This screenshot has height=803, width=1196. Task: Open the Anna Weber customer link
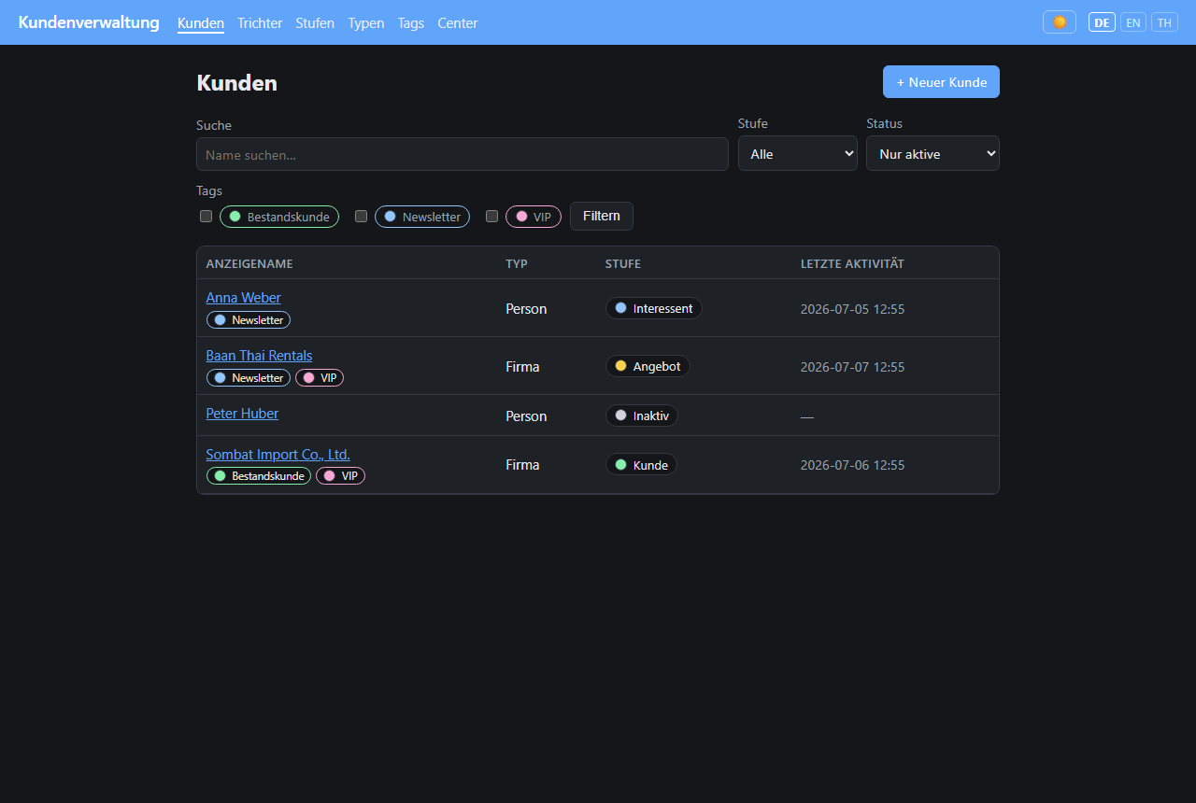(244, 298)
